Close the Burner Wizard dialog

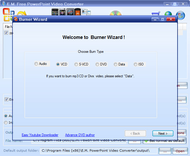coord(171,19)
